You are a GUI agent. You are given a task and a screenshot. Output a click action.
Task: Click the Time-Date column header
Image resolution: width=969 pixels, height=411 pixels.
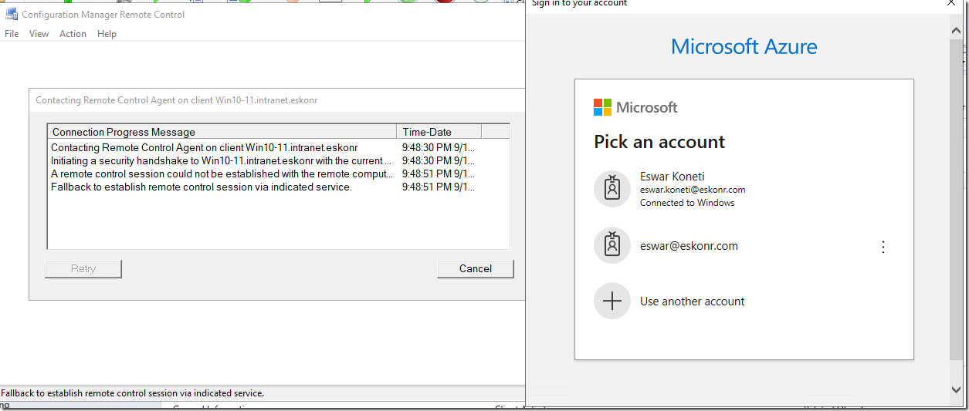[x=439, y=132]
